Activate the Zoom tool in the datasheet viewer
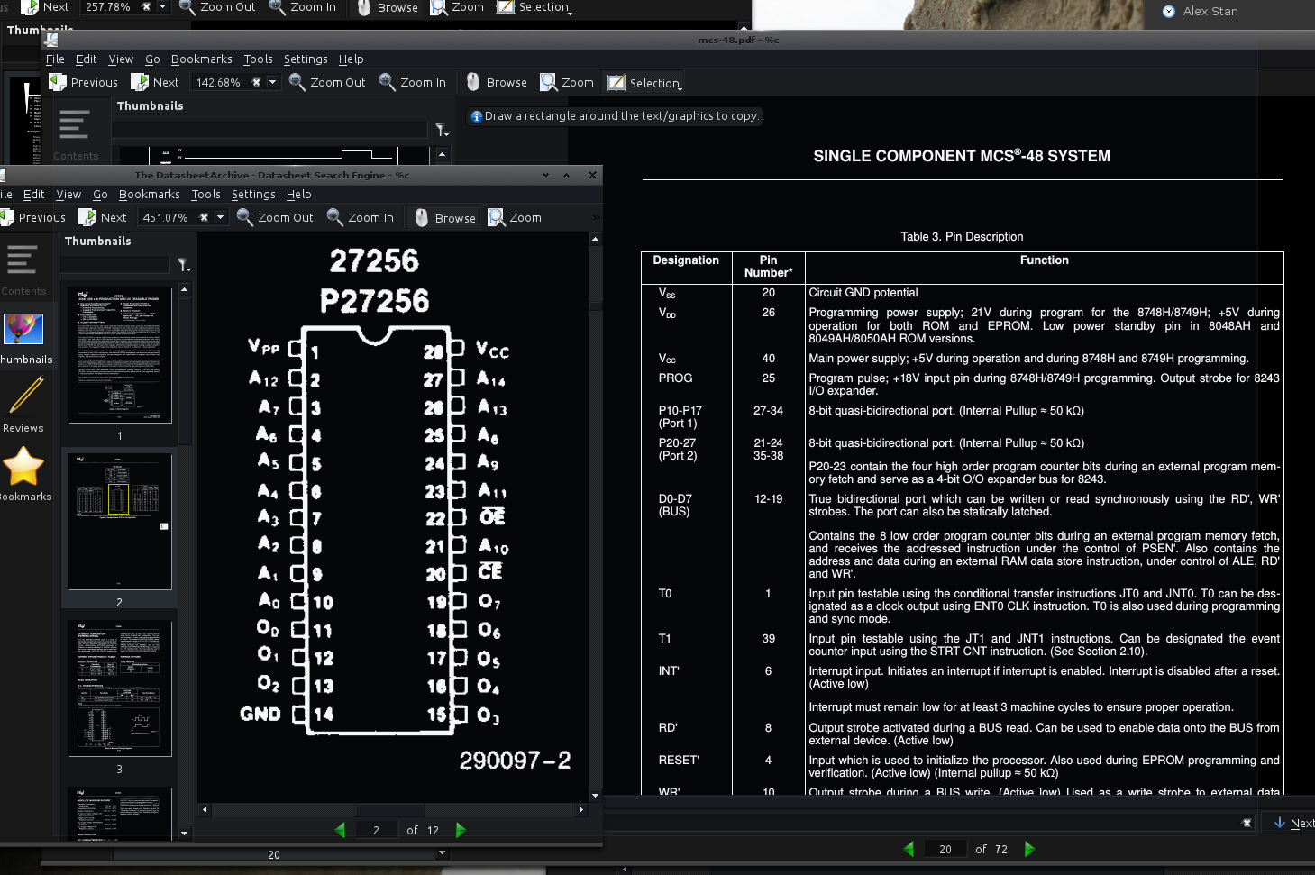The image size is (1315, 875). (x=515, y=217)
